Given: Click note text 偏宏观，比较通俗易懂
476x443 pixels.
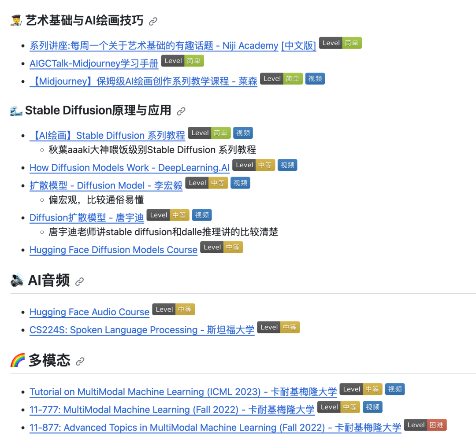Looking at the screenshot, I should (x=96, y=200).
